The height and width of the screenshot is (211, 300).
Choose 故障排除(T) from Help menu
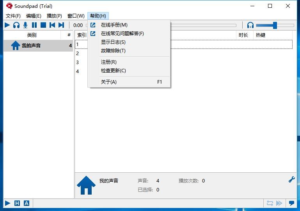tap(129, 51)
